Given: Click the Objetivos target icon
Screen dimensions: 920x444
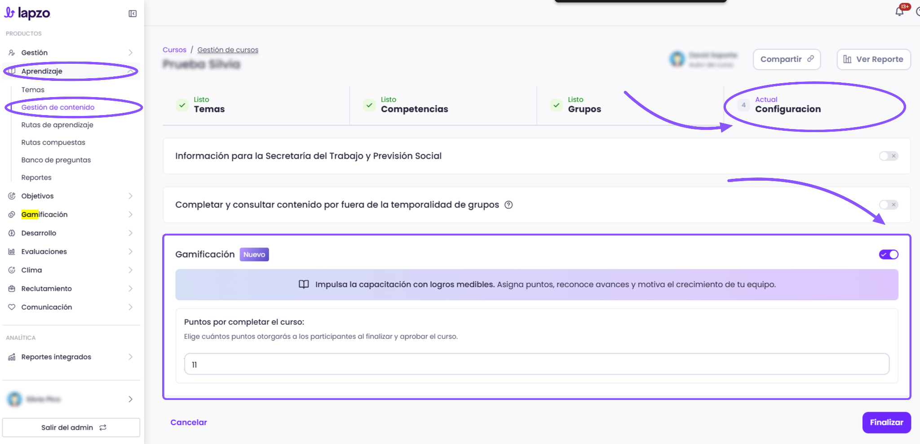Looking at the screenshot, I should pyautogui.click(x=12, y=196).
